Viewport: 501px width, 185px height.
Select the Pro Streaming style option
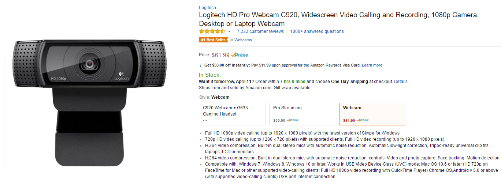pyautogui.click(x=303, y=114)
